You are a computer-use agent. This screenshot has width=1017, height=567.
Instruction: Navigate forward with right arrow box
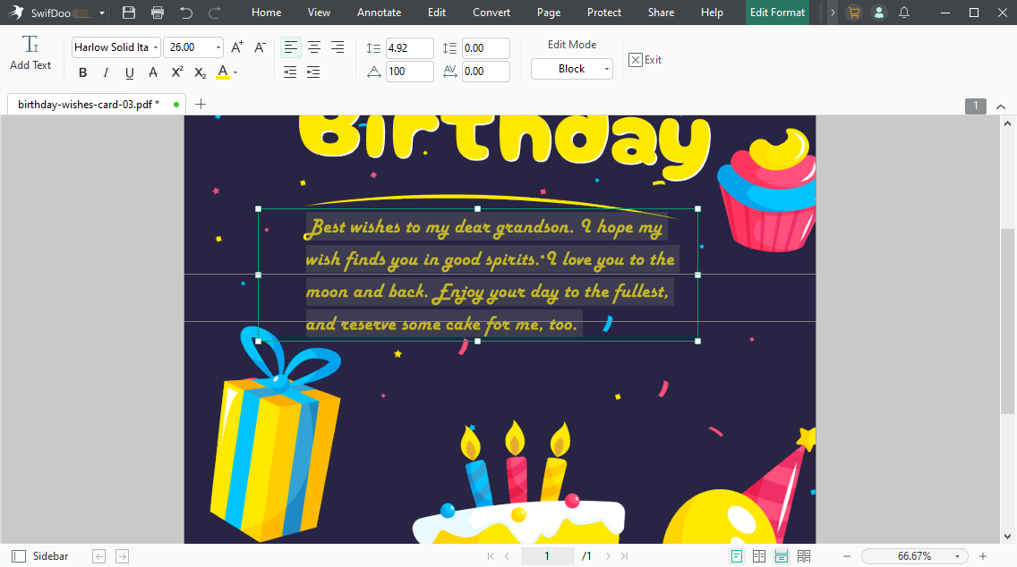pos(122,556)
